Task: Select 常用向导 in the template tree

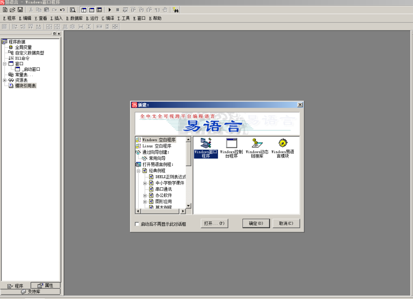Action: click(157, 158)
